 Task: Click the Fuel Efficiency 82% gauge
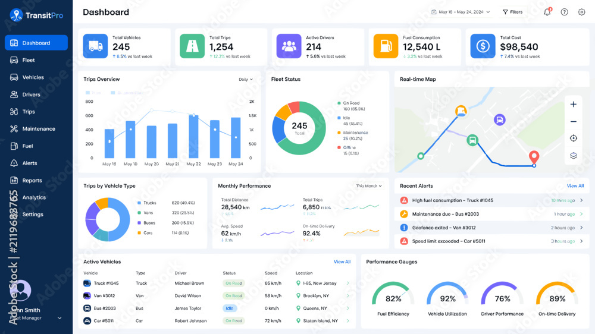click(x=393, y=299)
